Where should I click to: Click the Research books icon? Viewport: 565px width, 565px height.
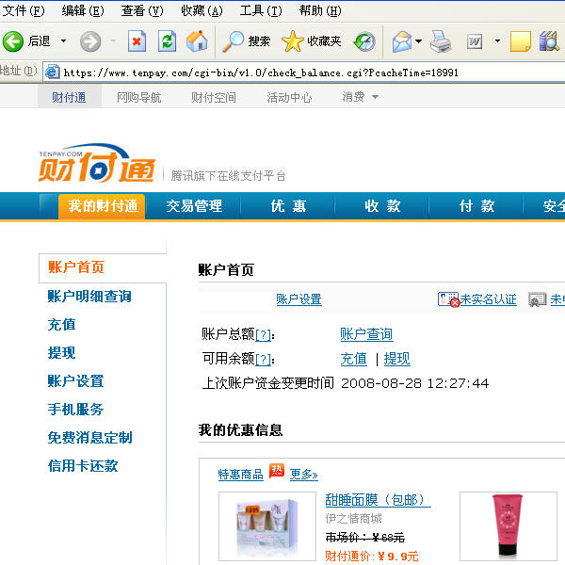click(549, 41)
